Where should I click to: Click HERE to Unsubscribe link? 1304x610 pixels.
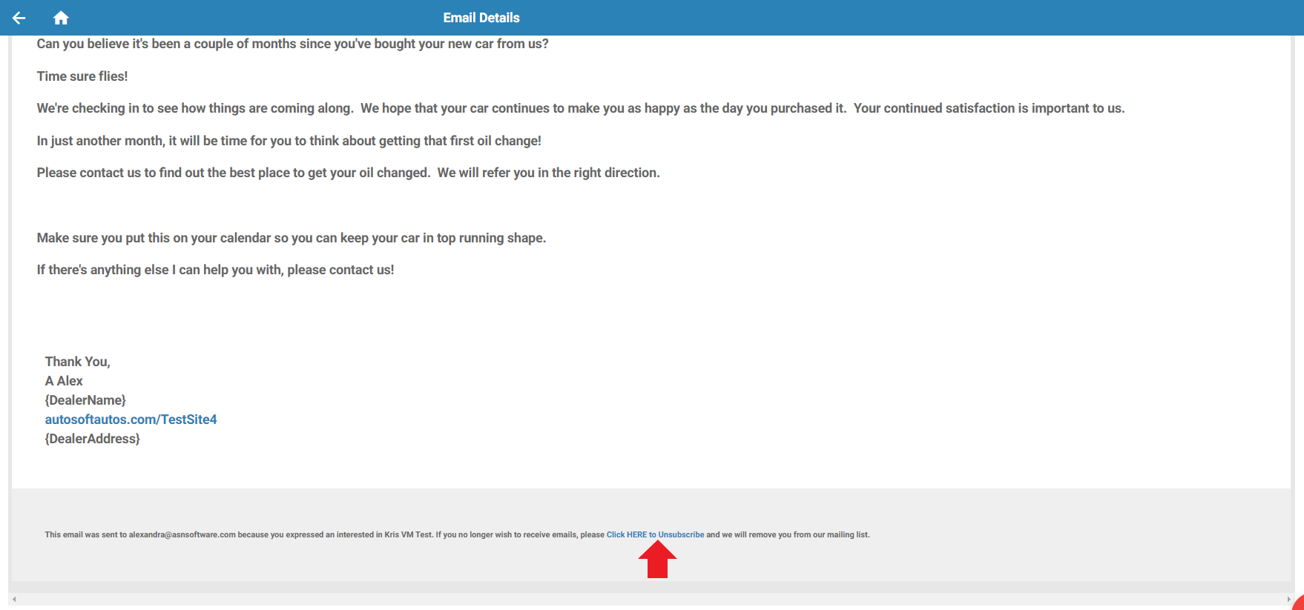[x=655, y=534]
